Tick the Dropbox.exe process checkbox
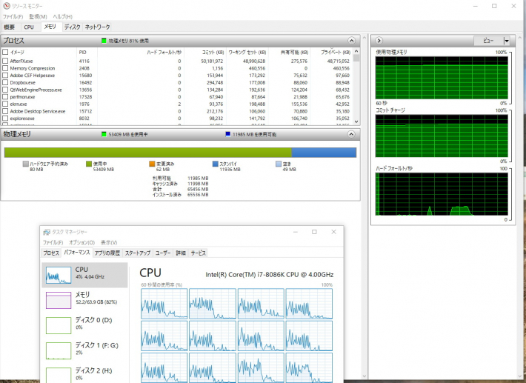The image size is (526, 383). 5,83
